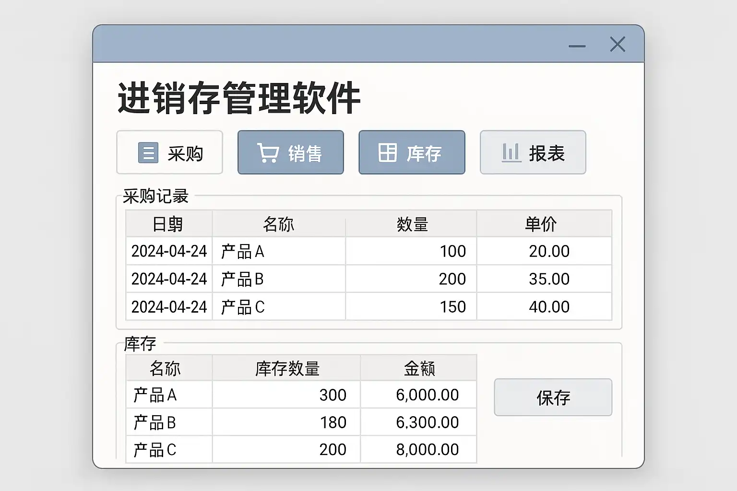Click the 数量 header in purchase table
This screenshot has height=491, width=737.
click(412, 224)
